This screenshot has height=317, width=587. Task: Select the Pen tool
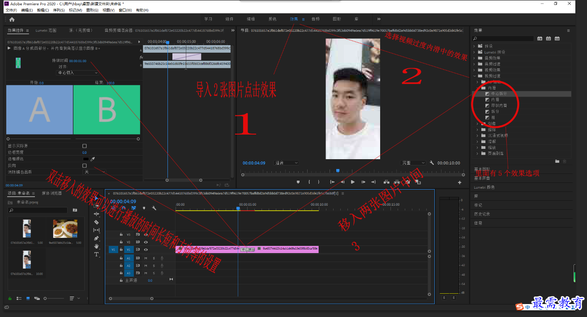click(96, 238)
